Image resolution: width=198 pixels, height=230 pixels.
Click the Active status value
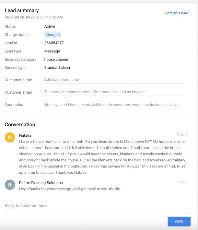click(x=50, y=27)
